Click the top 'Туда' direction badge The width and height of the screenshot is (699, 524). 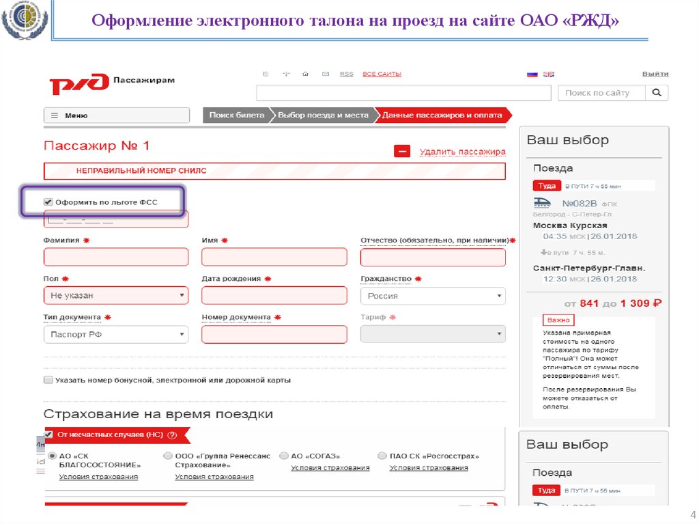pyautogui.click(x=547, y=186)
